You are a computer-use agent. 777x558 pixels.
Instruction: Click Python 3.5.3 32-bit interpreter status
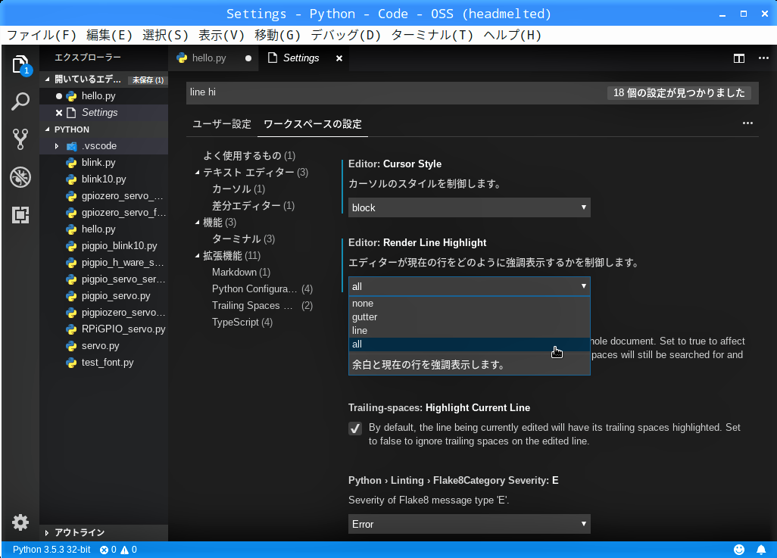(x=51, y=550)
